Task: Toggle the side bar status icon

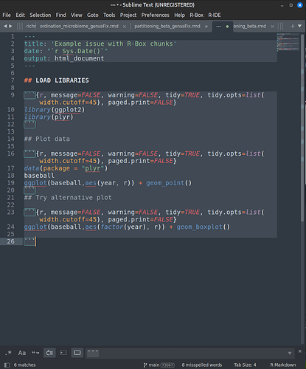Action: click(x=7, y=365)
